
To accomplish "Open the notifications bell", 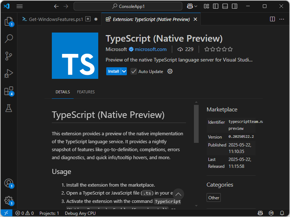I will tap(282, 213).
